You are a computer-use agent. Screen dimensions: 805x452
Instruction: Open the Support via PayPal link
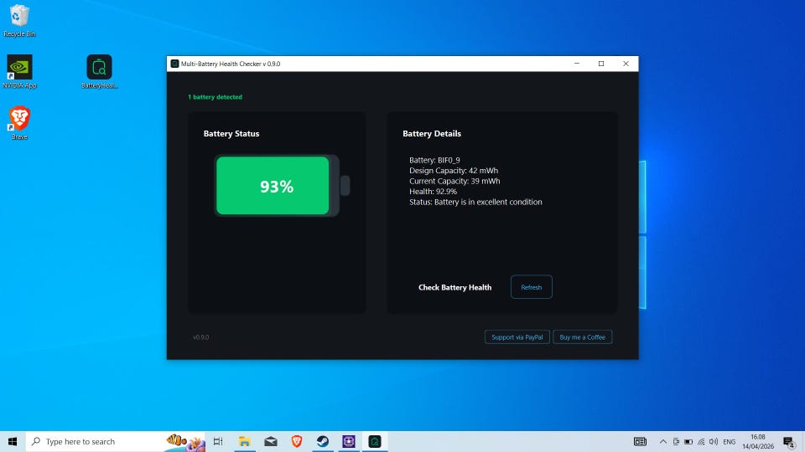(517, 337)
